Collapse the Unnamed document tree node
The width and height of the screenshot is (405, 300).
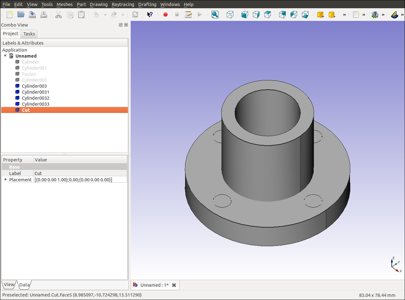point(5,56)
